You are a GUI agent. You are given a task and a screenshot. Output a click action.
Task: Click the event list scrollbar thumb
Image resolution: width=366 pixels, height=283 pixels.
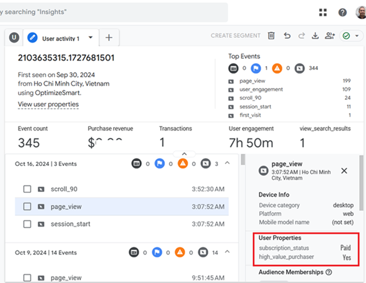click(243, 159)
